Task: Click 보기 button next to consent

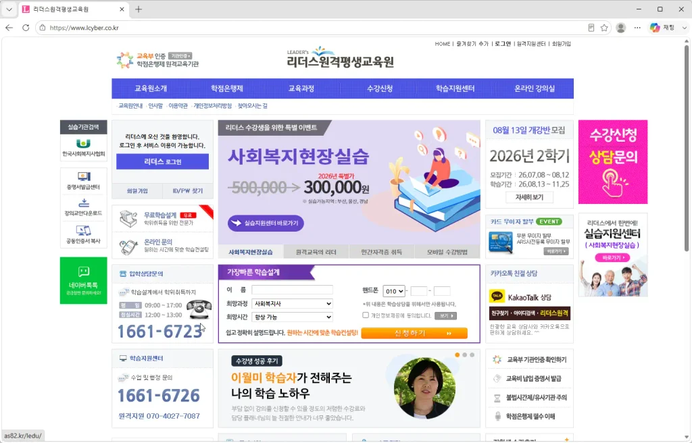Action: (x=446, y=316)
